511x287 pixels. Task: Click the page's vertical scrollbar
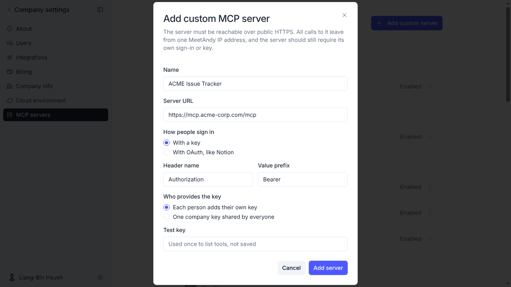coord(508,54)
